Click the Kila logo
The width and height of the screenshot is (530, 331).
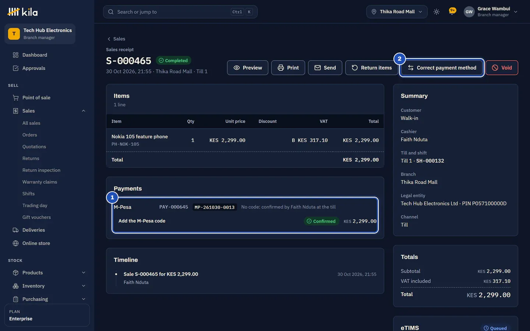tap(22, 12)
